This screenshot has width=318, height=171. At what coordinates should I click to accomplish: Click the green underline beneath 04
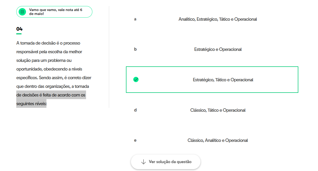(19, 34)
